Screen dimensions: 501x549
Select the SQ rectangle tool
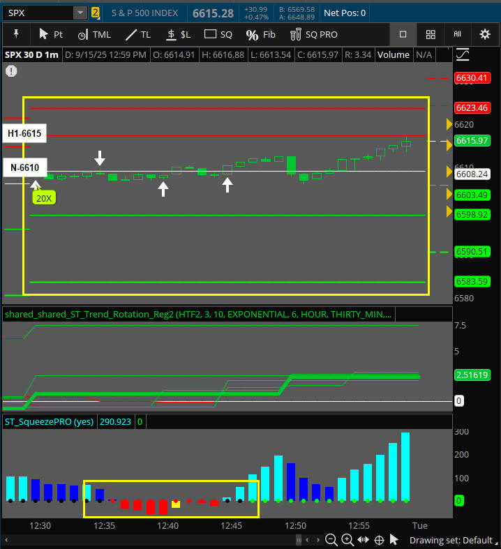point(218,34)
